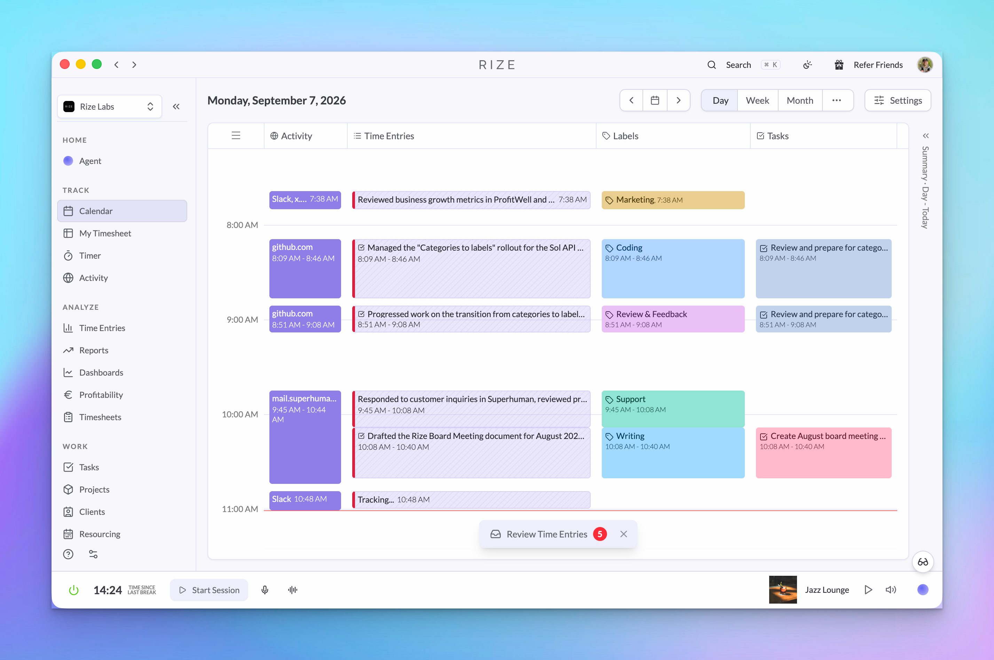
Task: Open the calendar date picker
Action: pos(655,101)
